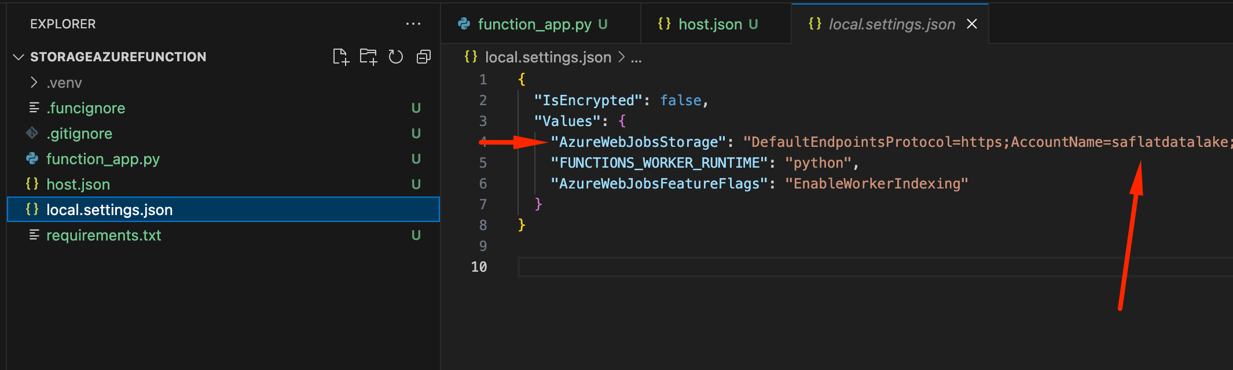Collapse all folders in Explorer
This screenshot has height=370, width=1233.
424,57
